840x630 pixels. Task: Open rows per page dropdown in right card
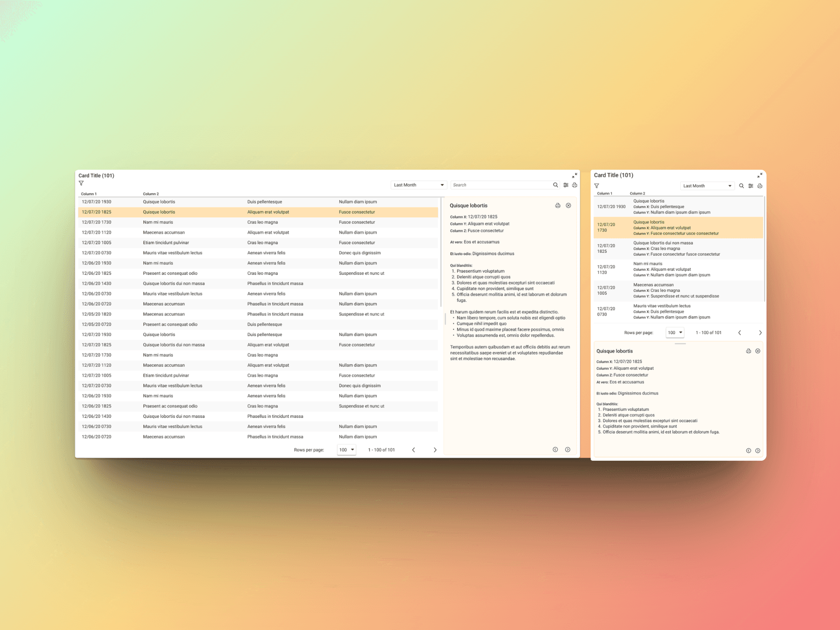(x=675, y=332)
